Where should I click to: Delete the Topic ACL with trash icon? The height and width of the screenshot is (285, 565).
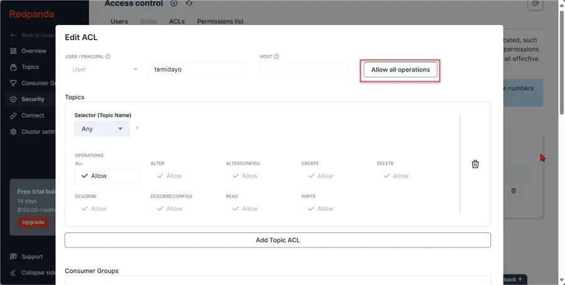coord(475,164)
